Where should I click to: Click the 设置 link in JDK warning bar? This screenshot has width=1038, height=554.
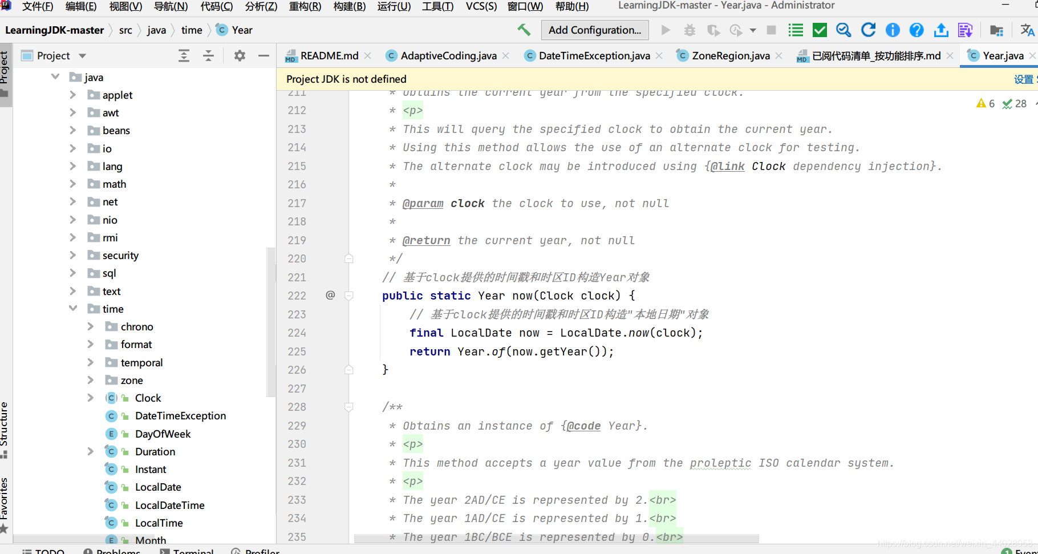pos(1024,79)
